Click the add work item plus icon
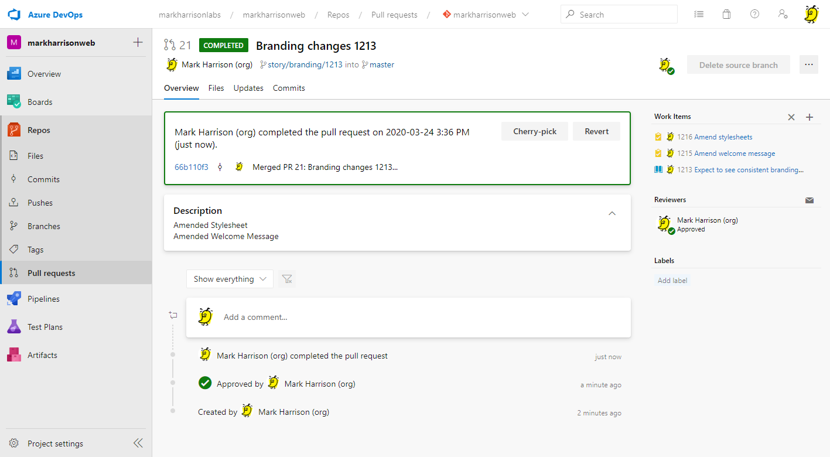The width and height of the screenshot is (830, 457). (809, 117)
